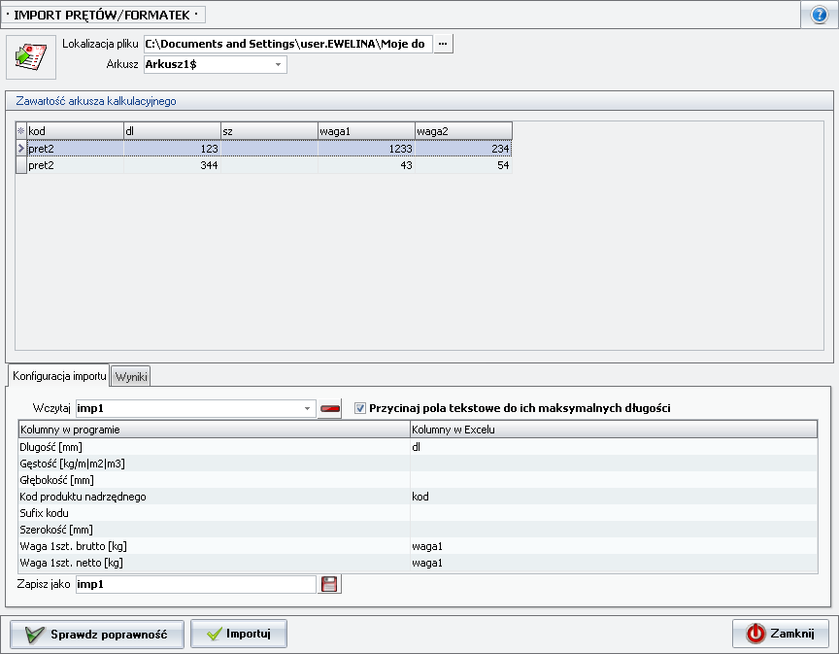
Task: Delete the loaded configuration with red minus icon
Action: [331, 409]
